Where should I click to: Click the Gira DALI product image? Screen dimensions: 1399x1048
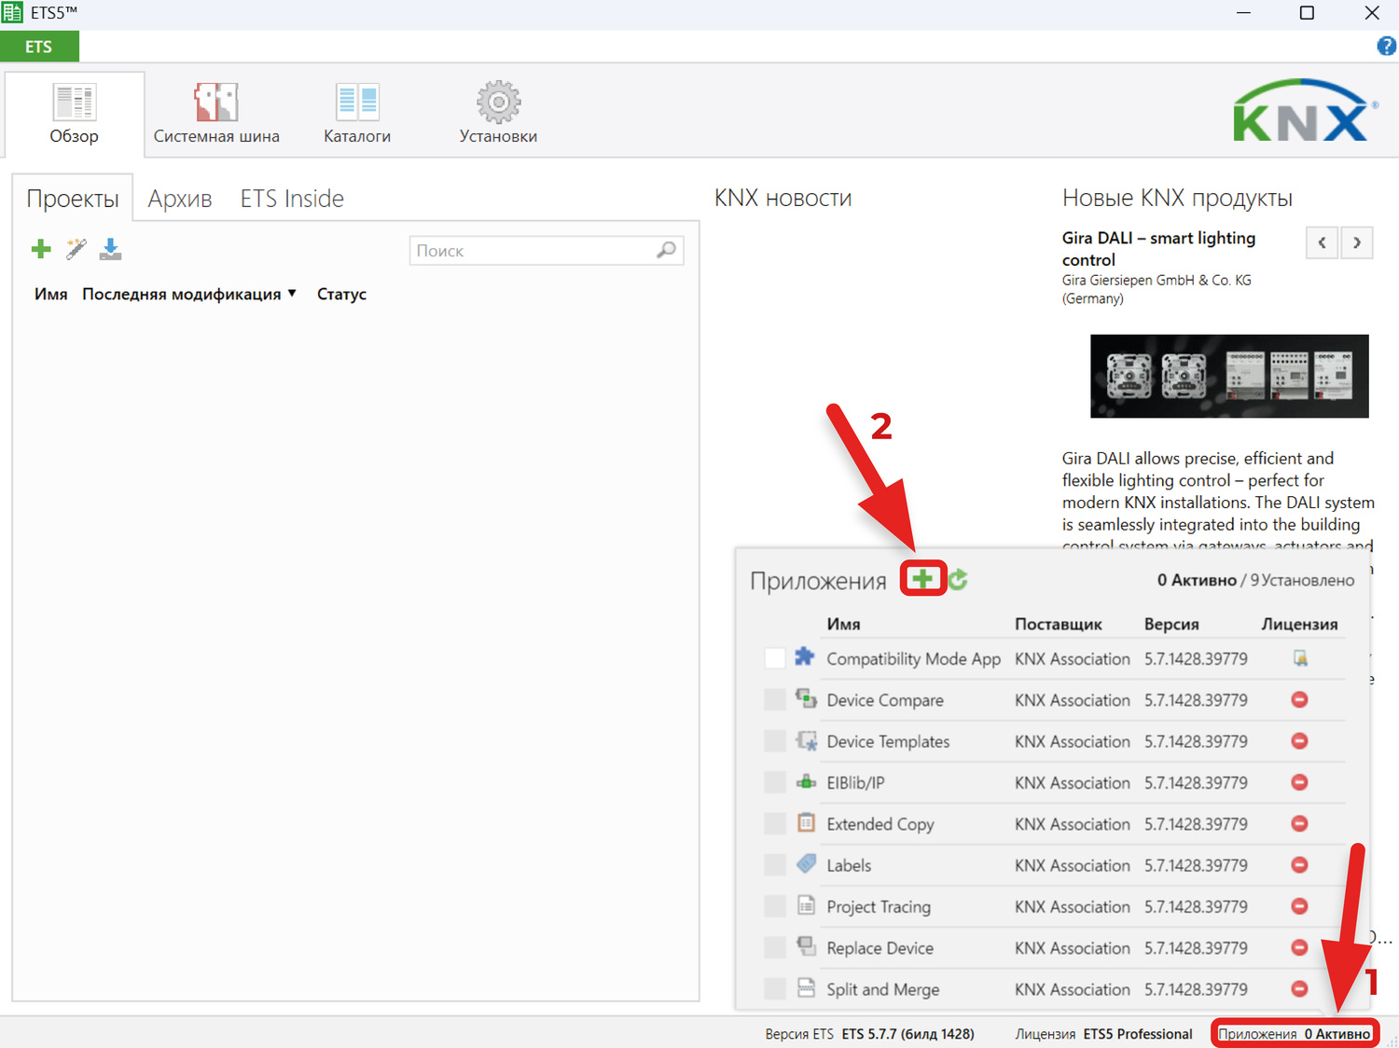click(x=1229, y=376)
